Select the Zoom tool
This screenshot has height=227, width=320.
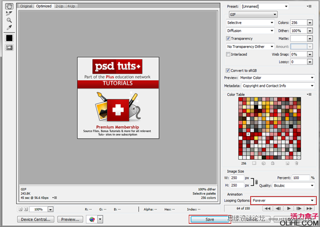point(9,20)
